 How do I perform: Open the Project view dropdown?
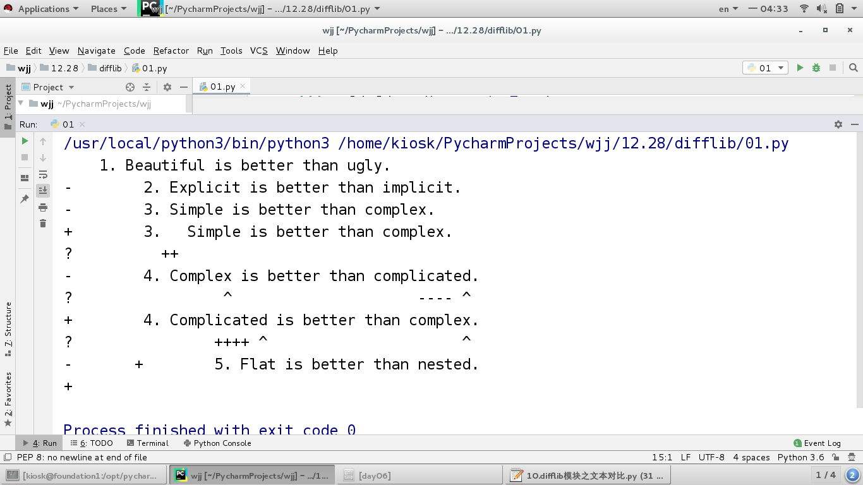coord(48,87)
